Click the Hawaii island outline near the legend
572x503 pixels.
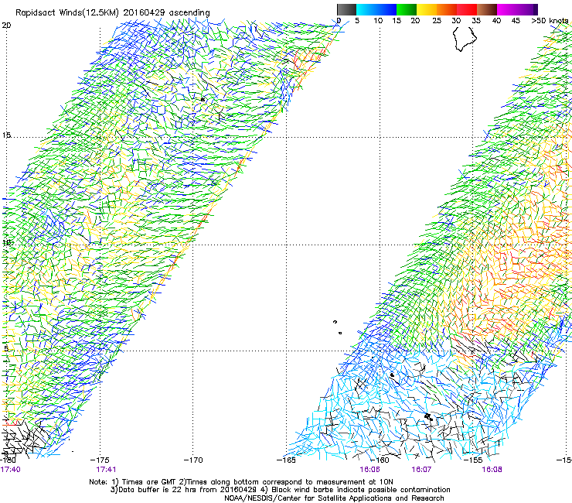[x=465, y=39]
